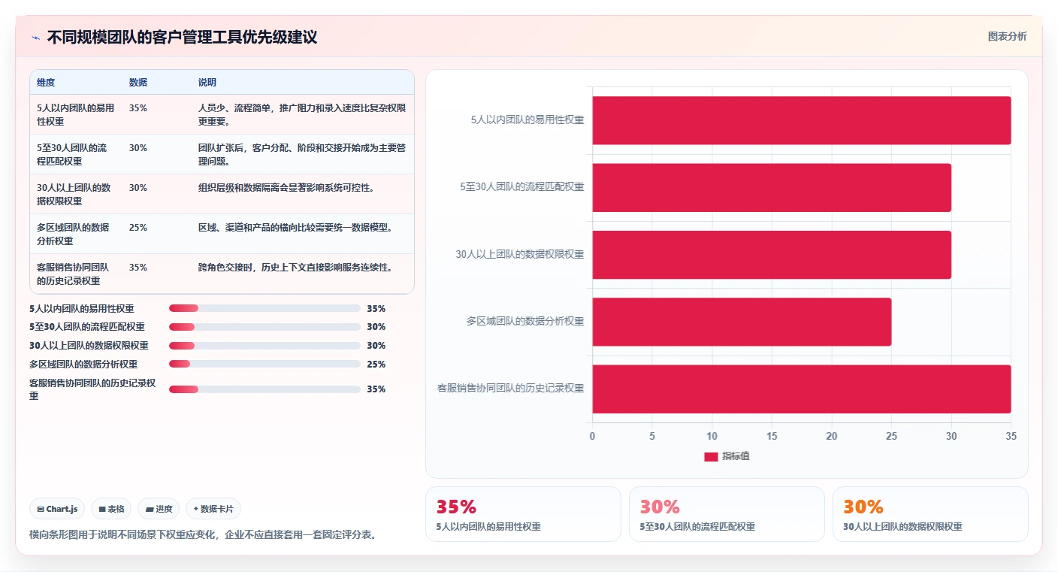Viewport: 1058px width, 572px height.
Task: Click the lightning icon beside the page title
Action: tap(36, 38)
